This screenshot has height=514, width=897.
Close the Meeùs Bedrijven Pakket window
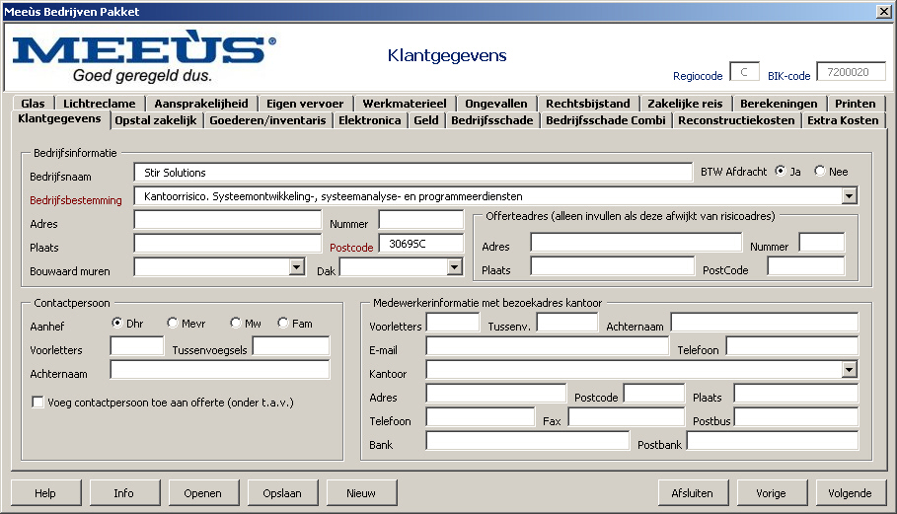(883, 12)
